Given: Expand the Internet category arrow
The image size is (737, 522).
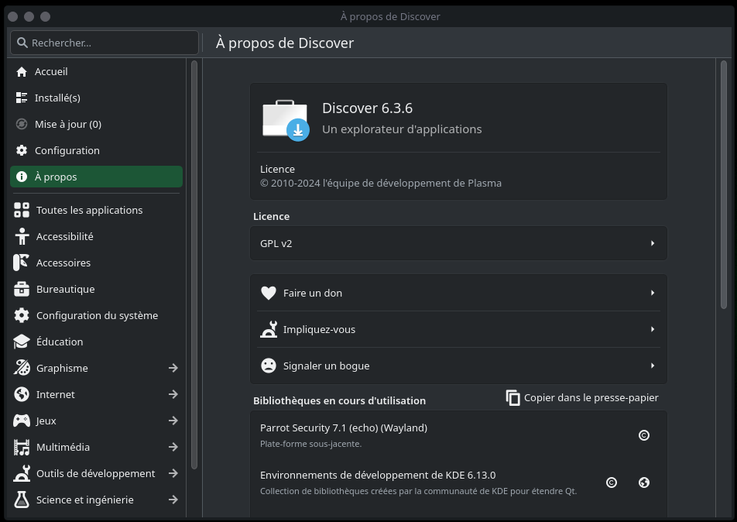Looking at the screenshot, I should pos(173,394).
